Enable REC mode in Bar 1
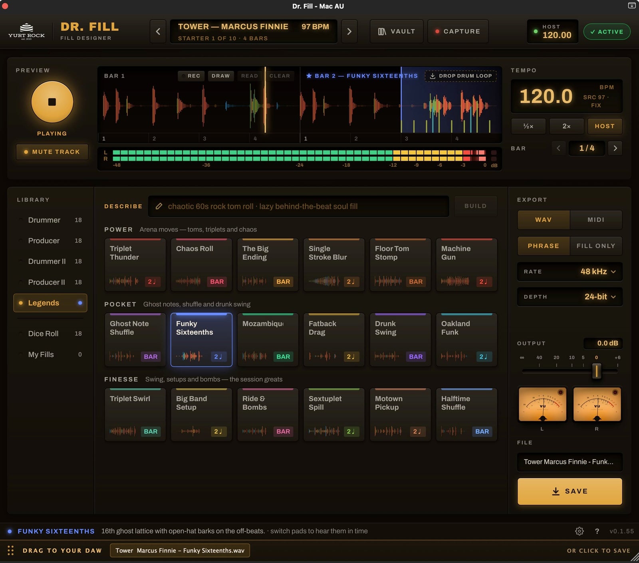This screenshot has width=639, height=563. click(191, 76)
